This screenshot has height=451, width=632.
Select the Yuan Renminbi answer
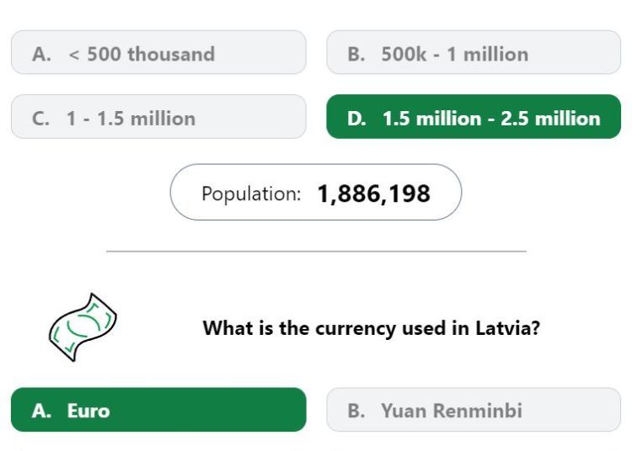[x=474, y=410]
